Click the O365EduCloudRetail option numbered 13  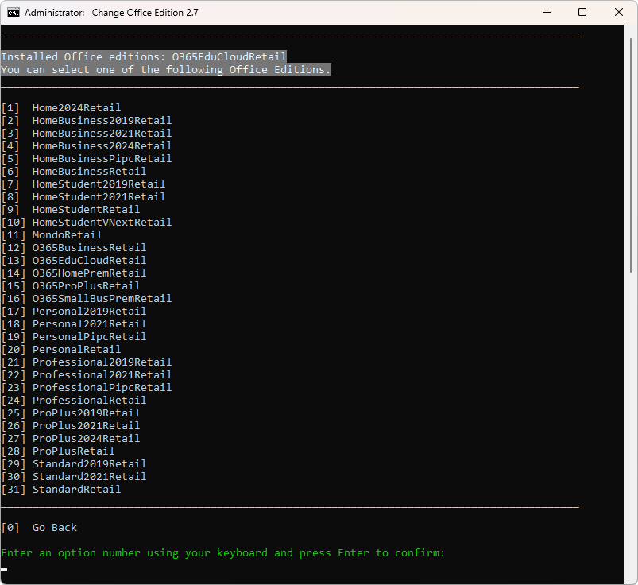pos(89,261)
